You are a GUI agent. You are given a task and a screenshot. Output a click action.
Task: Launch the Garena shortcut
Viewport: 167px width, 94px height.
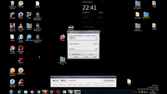click(21, 60)
